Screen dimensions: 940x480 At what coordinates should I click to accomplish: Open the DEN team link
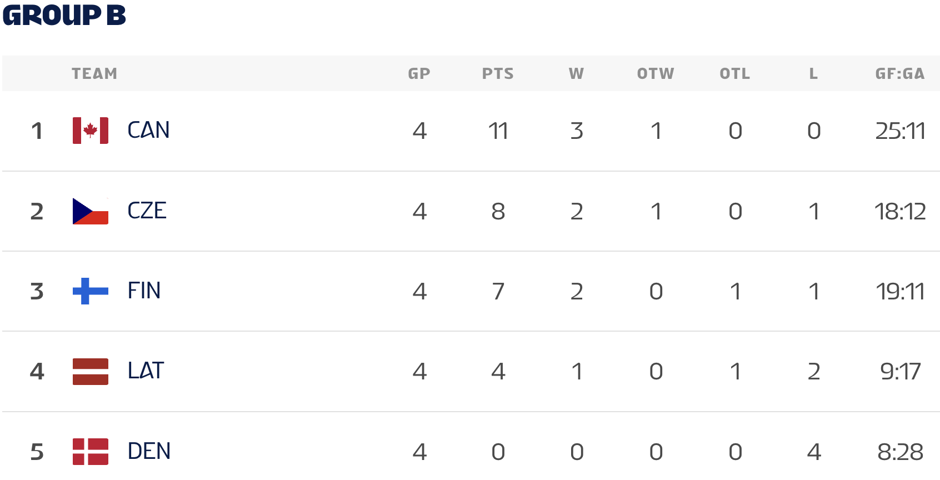tap(149, 451)
